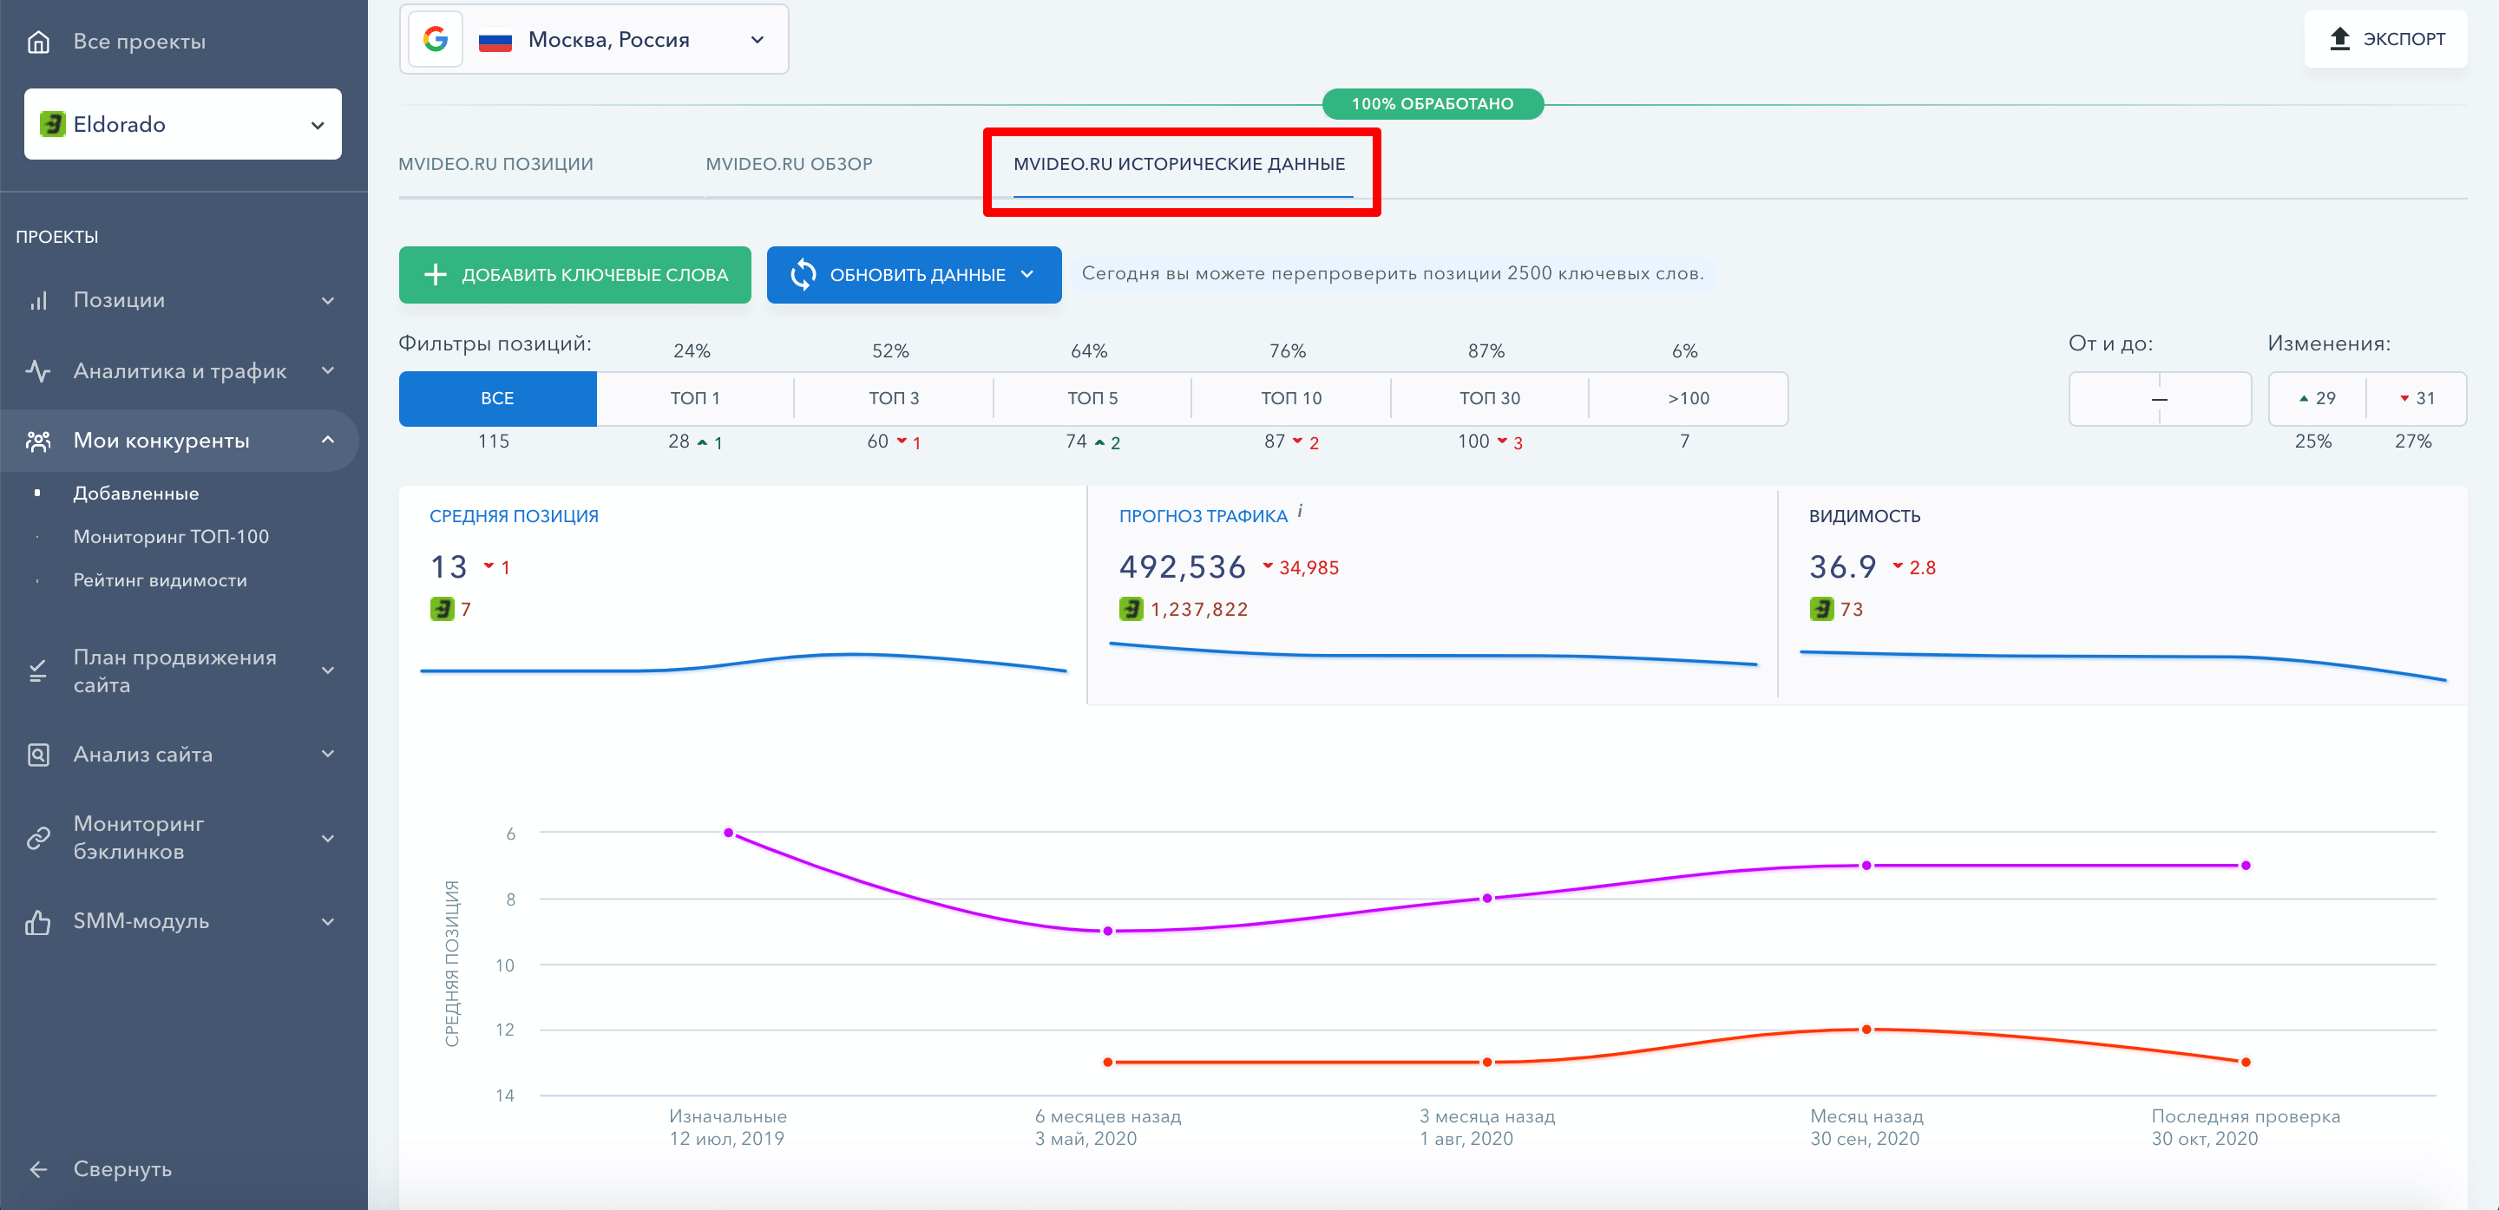Click the refresh arrows icon on Обновить данные
This screenshot has width=2499, height=1210.
(803, 274)
